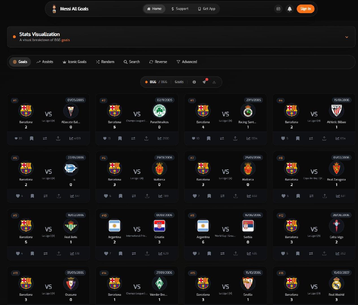Toggle Reverse order
The height and width of the screenshot is (305, 358).
click(158, 62)
